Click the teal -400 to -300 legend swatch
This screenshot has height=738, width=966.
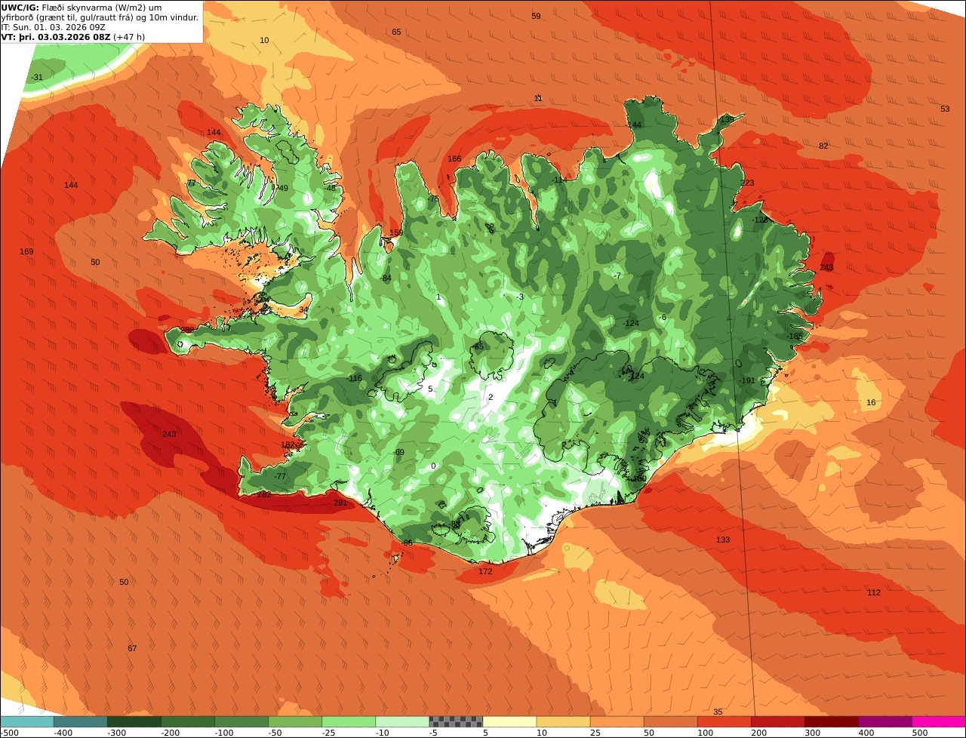coord(80,721)
